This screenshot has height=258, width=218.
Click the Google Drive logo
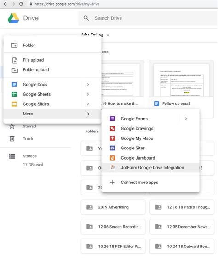(13, 18)
